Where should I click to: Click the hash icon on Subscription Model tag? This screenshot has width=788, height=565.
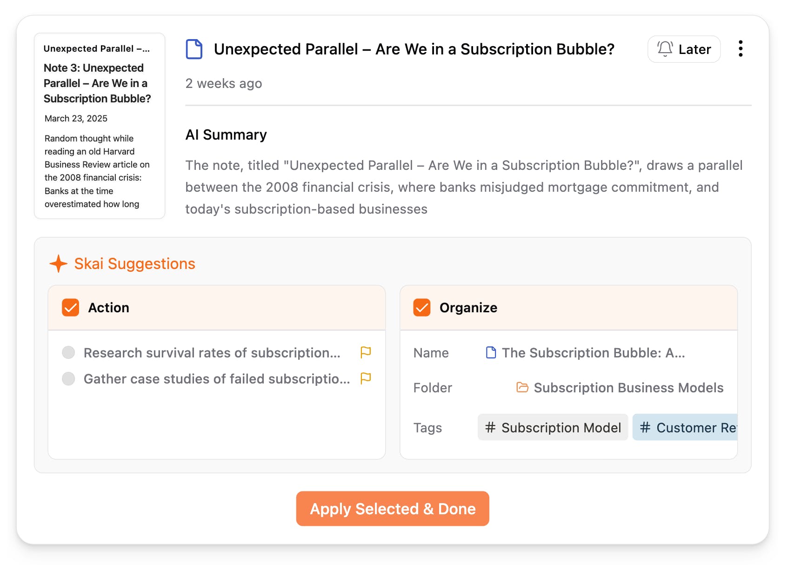(x=490, y=427)
